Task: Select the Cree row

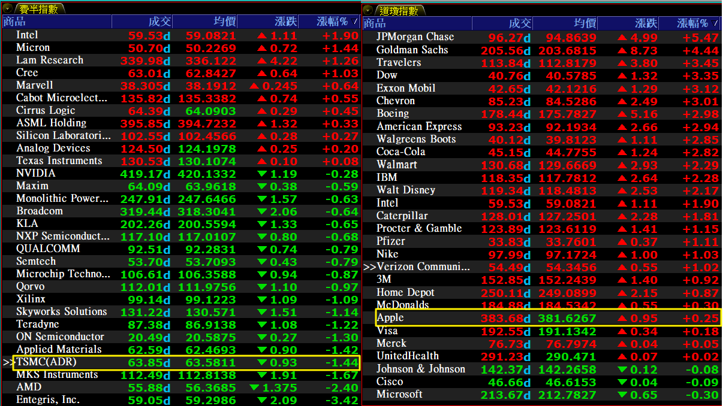Action: [180, 73]
